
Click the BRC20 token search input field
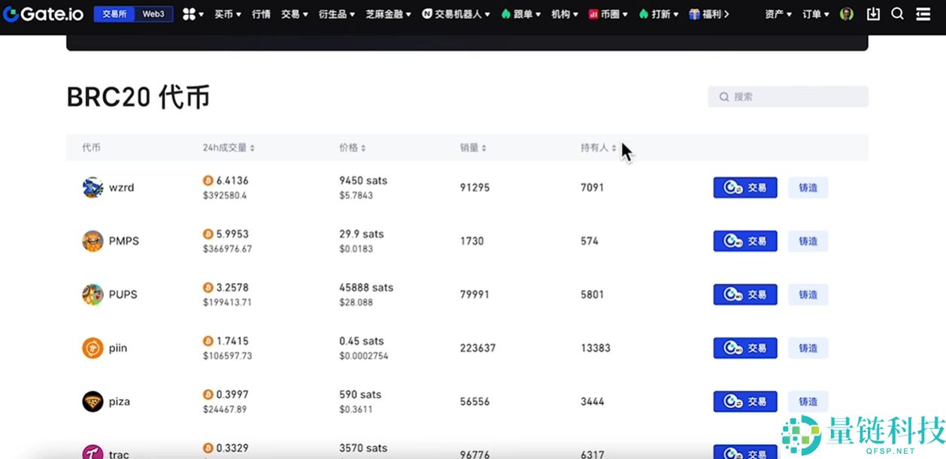point(787,96)
